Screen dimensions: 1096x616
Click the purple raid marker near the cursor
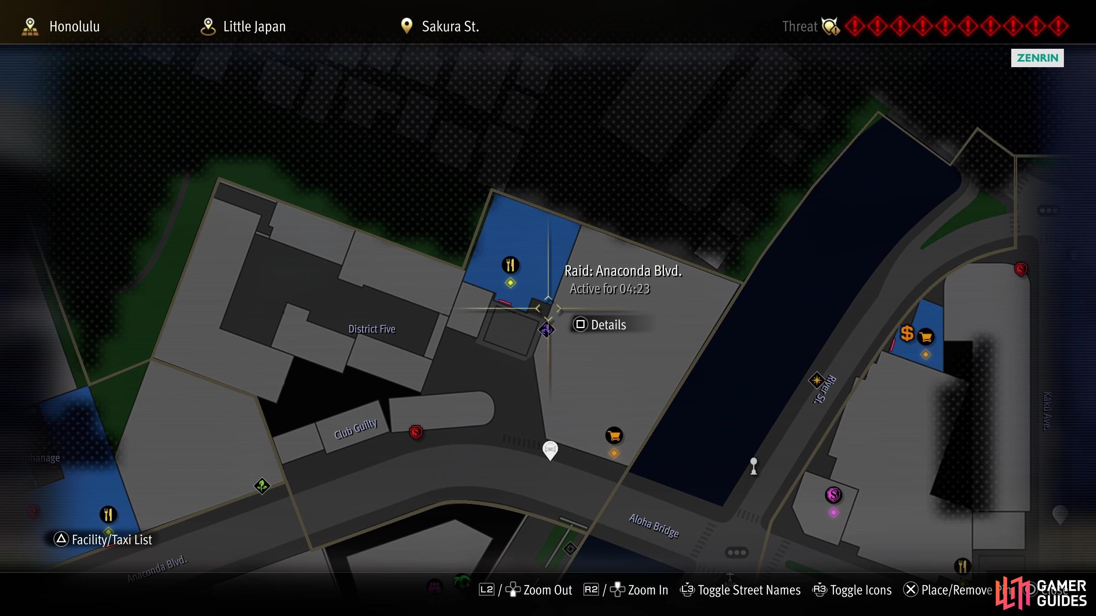tap(546, 330)
